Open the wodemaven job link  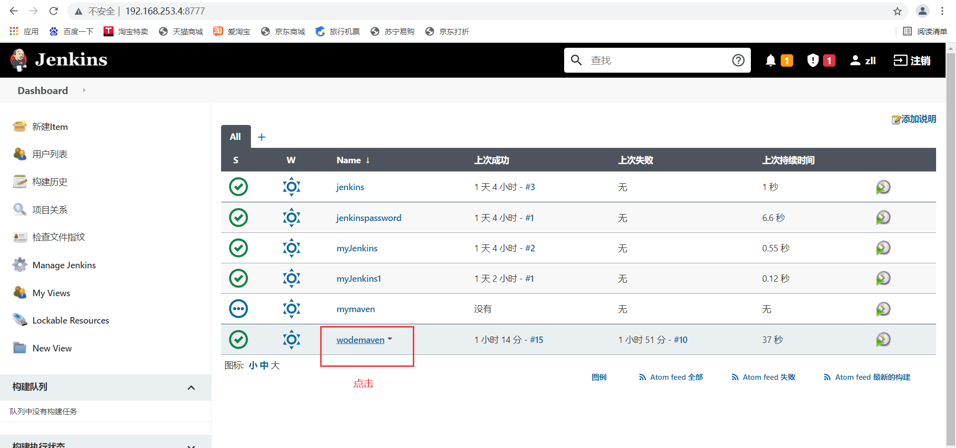point(360,340)
